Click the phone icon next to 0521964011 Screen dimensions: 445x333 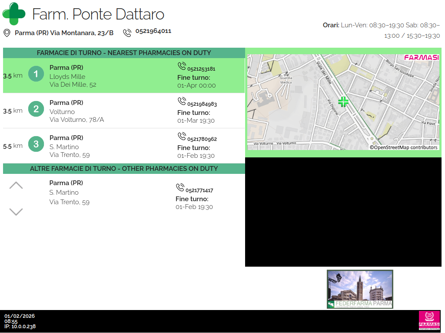pos(127,33)
